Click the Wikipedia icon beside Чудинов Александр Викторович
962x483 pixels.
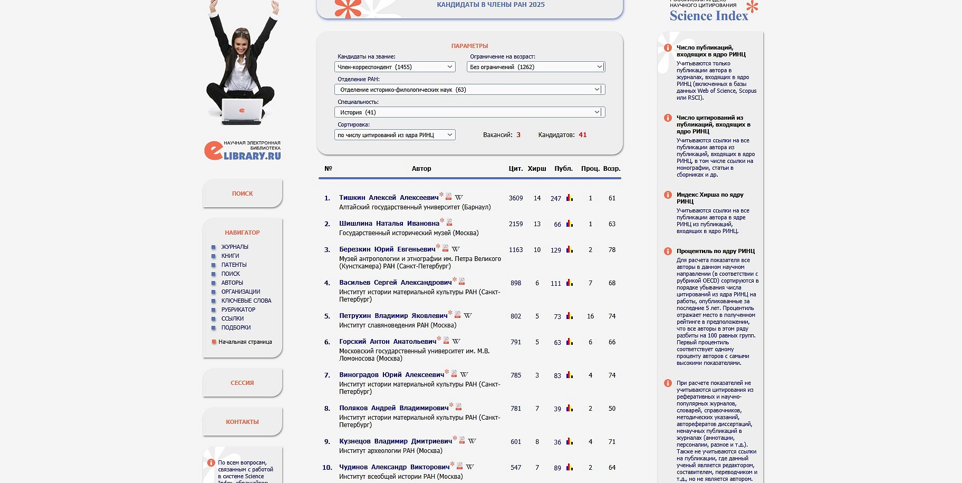470,467
